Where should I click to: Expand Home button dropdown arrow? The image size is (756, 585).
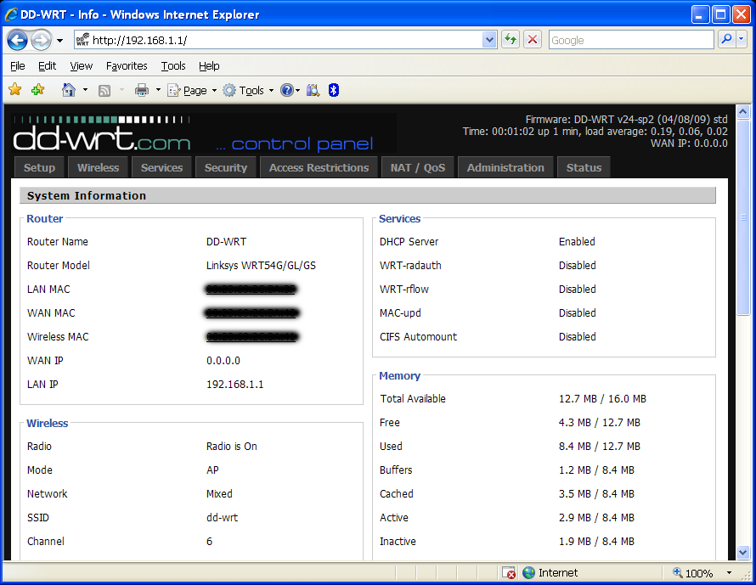(x=85, y=90)
